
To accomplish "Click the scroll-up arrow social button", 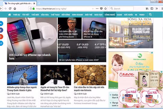I will [x=1, y=24].
